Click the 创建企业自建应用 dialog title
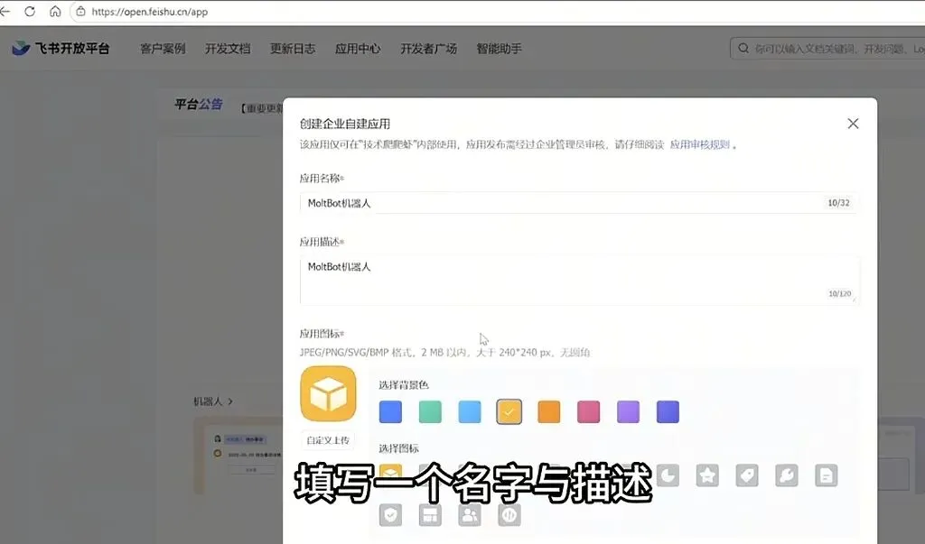The width and height of the screenshot is (925, 544). [345, 124]
